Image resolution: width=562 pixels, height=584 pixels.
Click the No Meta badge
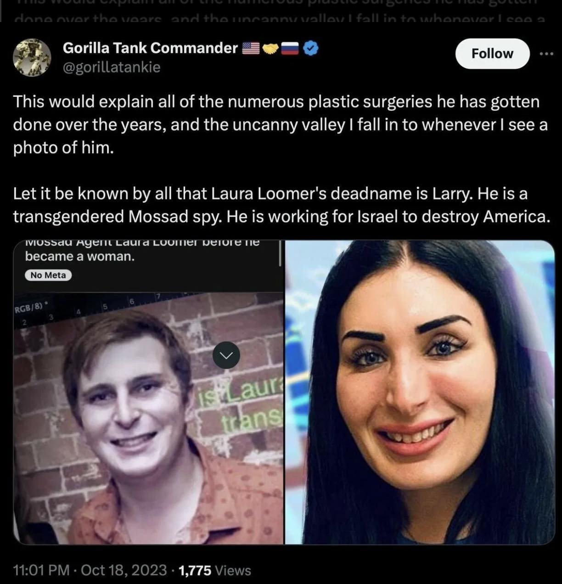pos(48,275)
